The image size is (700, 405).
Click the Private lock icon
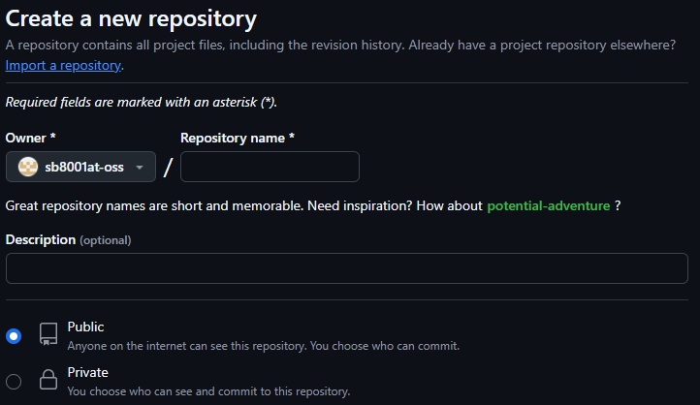[x=48, y=380]
